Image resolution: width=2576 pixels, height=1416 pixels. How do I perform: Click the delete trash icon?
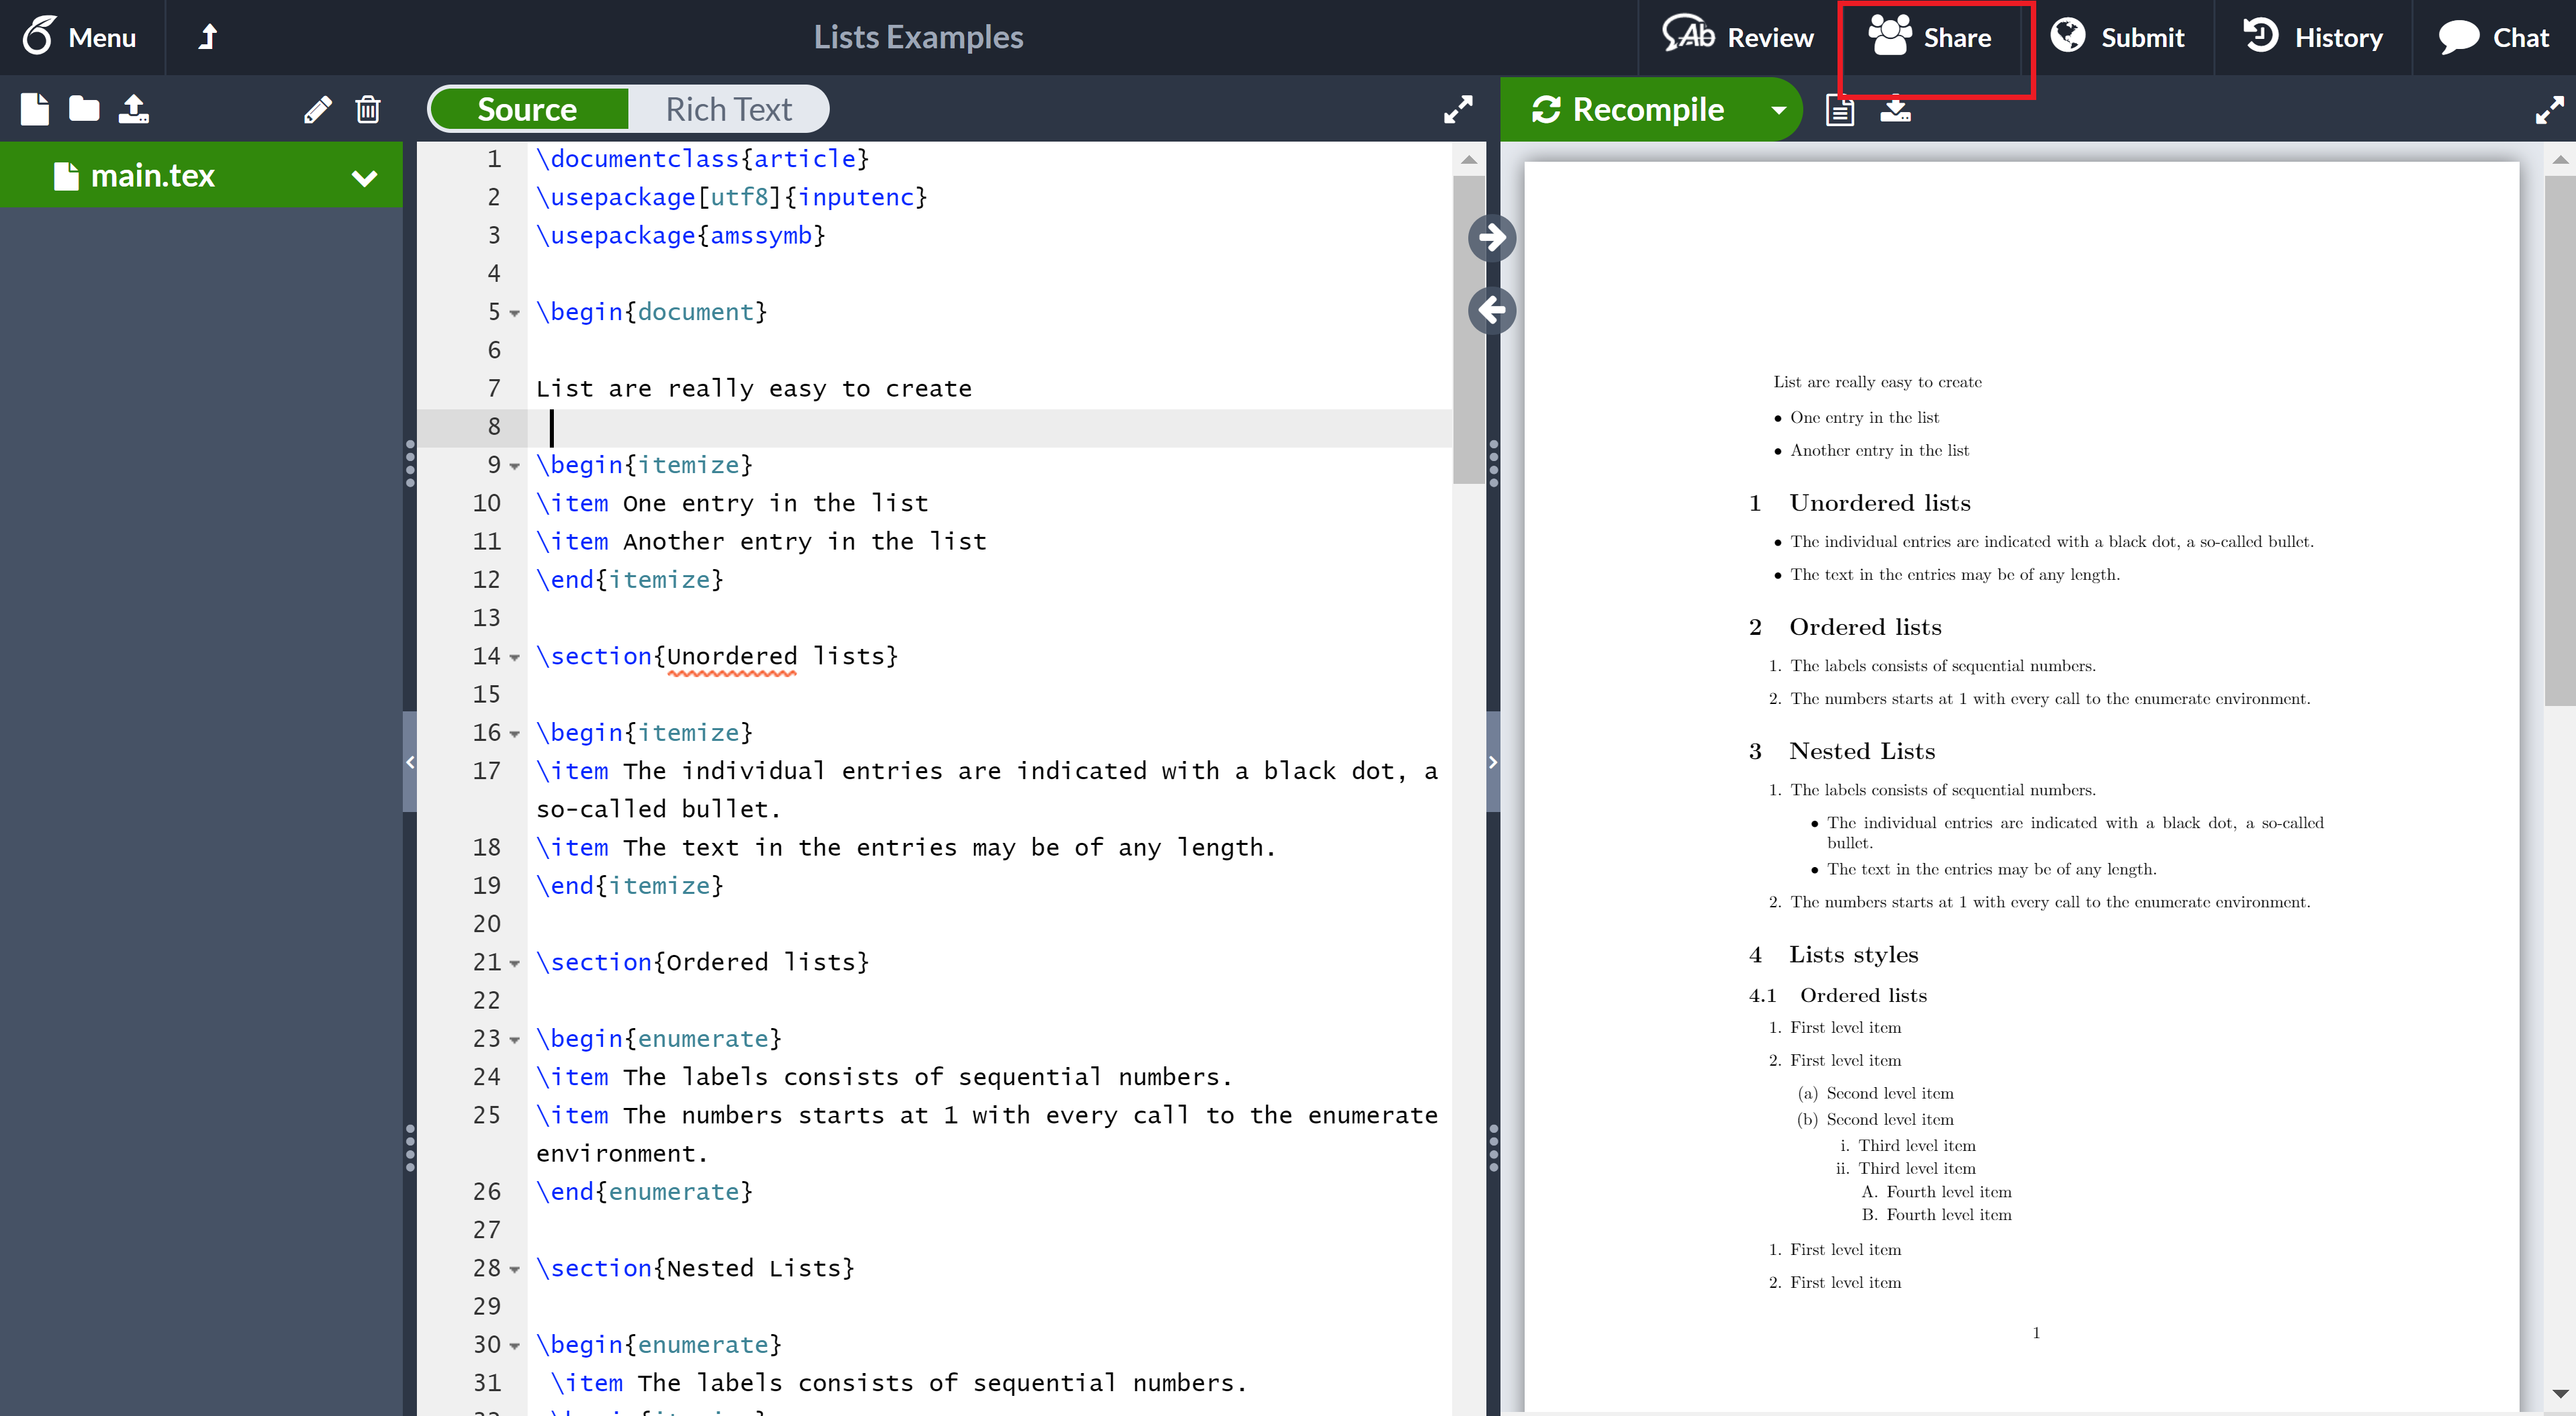(x=368, y=110)
